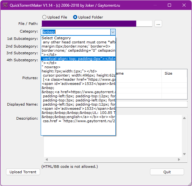The width and height of the screenshot is (192, 186).
Task: Select the Upload File radio option
Action: point(44,17)
